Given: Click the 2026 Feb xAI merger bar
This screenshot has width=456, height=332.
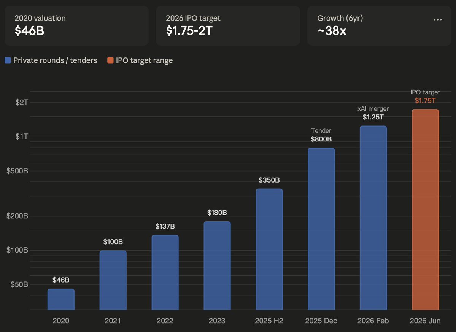Looking at the screenshot, I should click(x=373, y=218).
